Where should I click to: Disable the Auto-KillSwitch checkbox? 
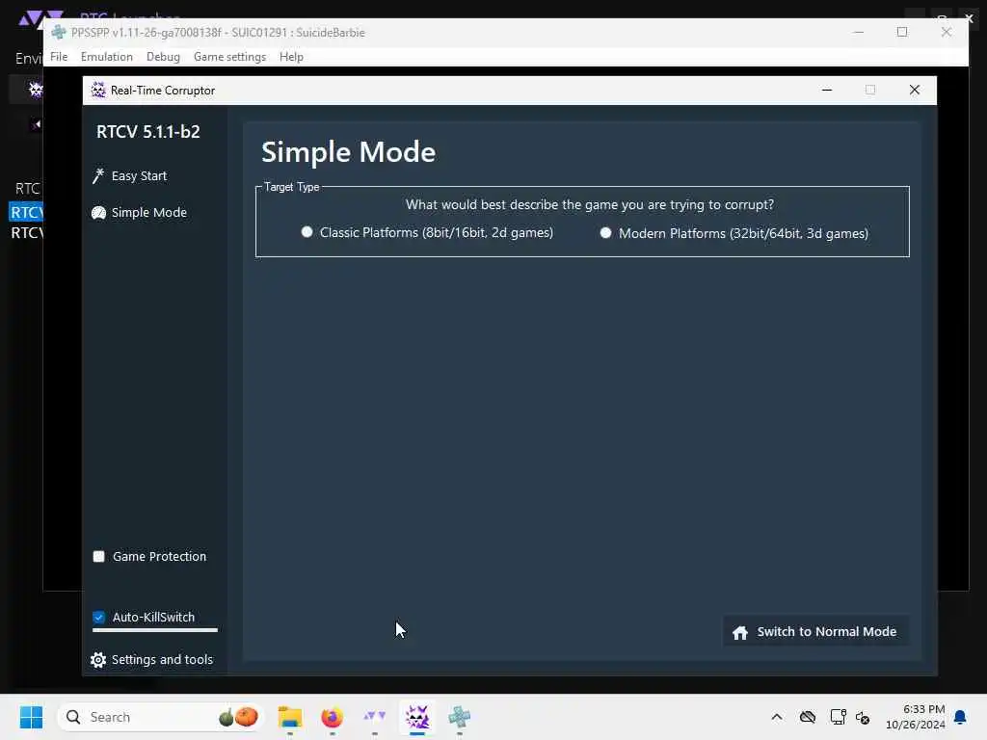pyautogui.click(x=99, y=617)
